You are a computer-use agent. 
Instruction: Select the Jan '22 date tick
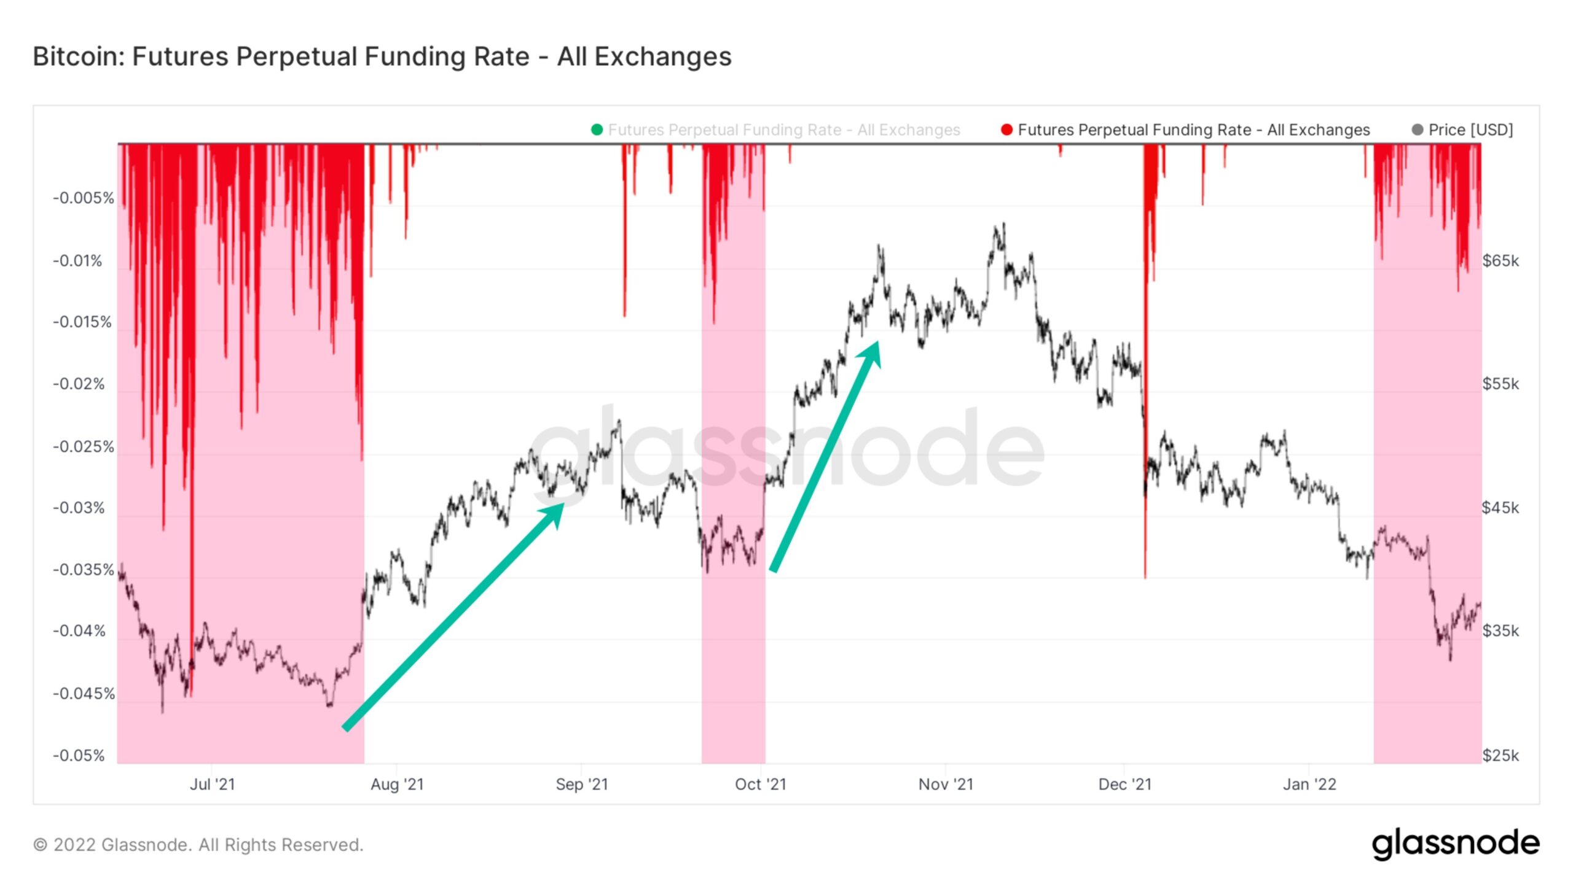pos(1309,784)
